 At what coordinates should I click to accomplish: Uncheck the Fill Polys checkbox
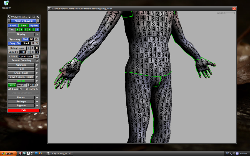point(37,89)
